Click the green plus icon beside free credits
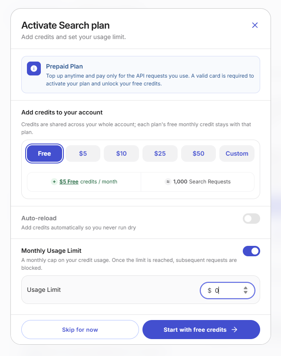This screenshot has height=356, width=281. 54,182
